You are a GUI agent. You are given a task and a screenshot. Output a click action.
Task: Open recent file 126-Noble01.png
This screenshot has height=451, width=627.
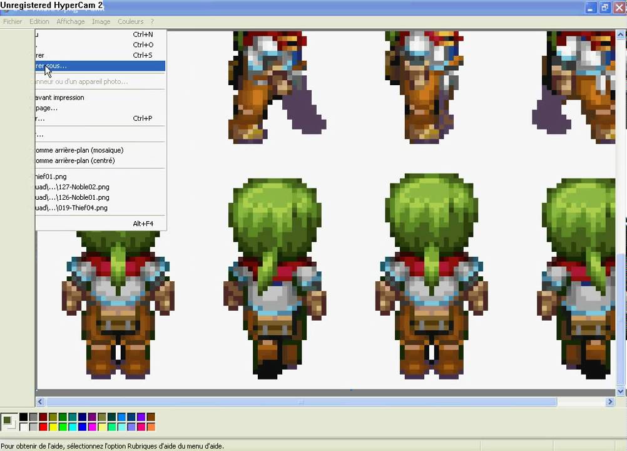(x=100, y=197)
